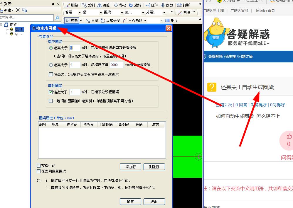Click the 墙顶圈梁 wall height value field
The width and height of the screenshot is (293, 208).
pos(75,92)
